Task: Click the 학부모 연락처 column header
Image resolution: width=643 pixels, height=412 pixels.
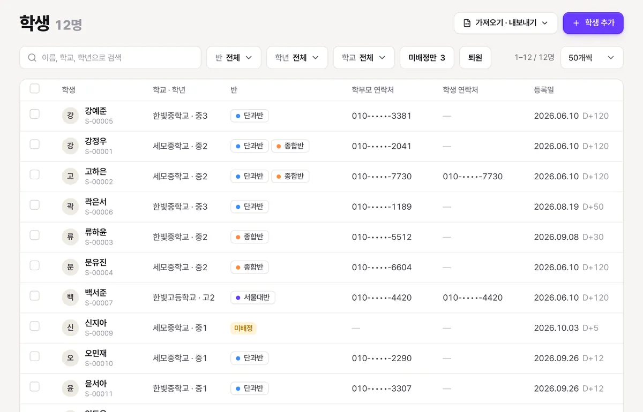Action: (x=373, y=90)
